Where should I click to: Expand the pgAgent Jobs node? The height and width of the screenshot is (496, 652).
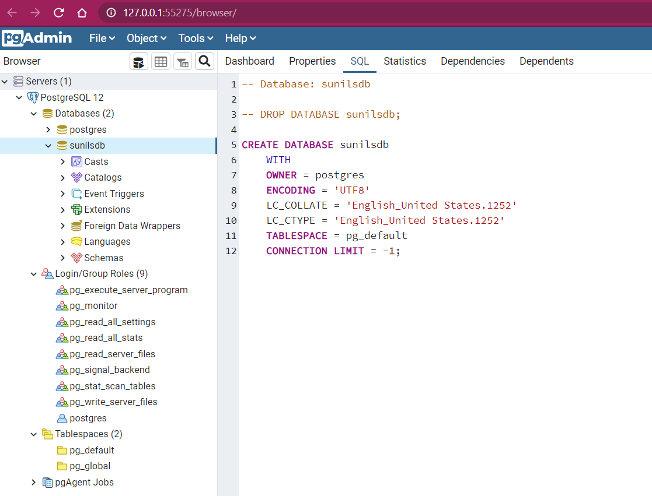click(x=34, y=482)
